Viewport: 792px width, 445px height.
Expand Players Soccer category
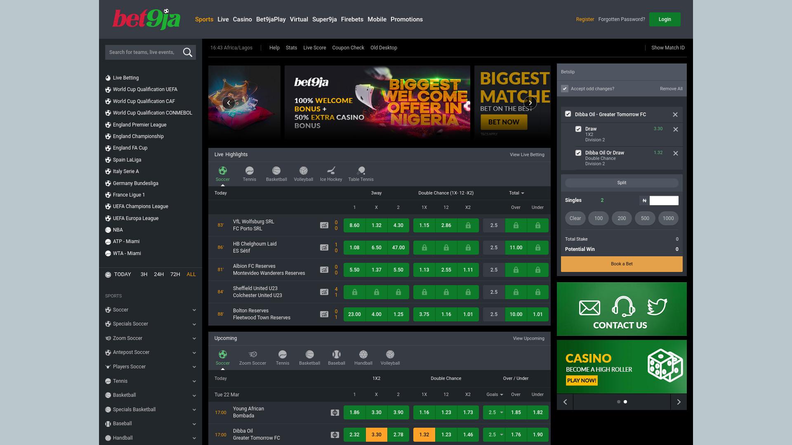(194, 367)
